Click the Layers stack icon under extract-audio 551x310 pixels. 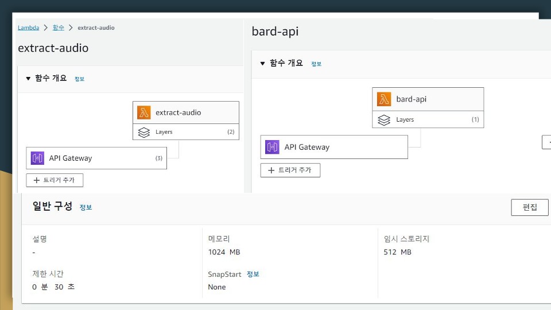(143, 132)
